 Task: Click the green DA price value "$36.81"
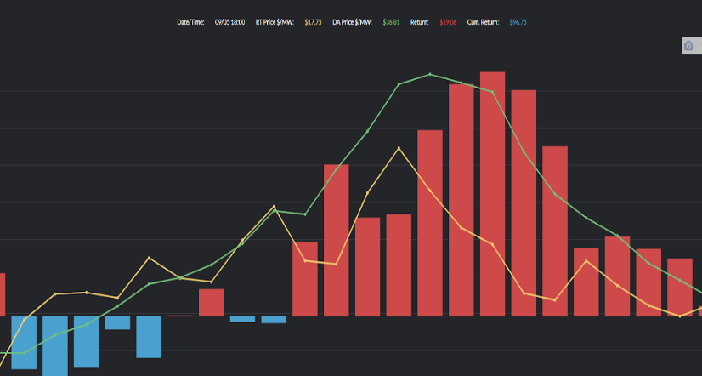[391, 22]
